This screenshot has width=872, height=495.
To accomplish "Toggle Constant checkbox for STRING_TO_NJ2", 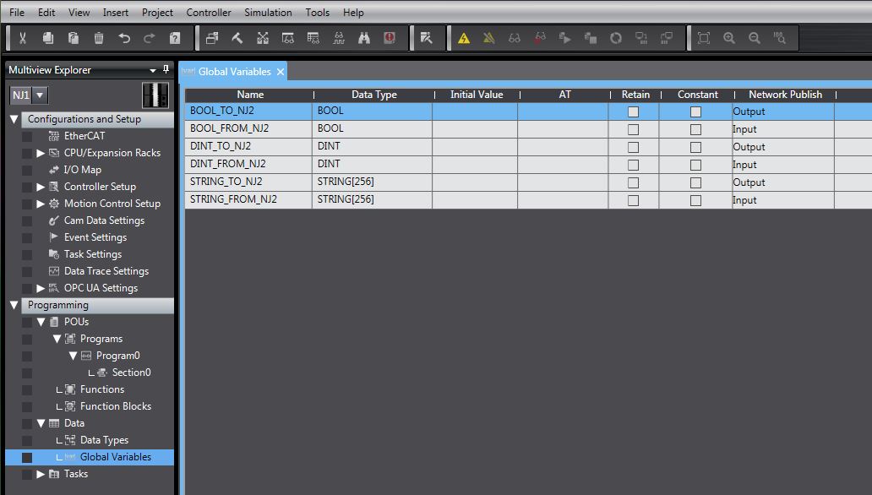I will point(695,183).
